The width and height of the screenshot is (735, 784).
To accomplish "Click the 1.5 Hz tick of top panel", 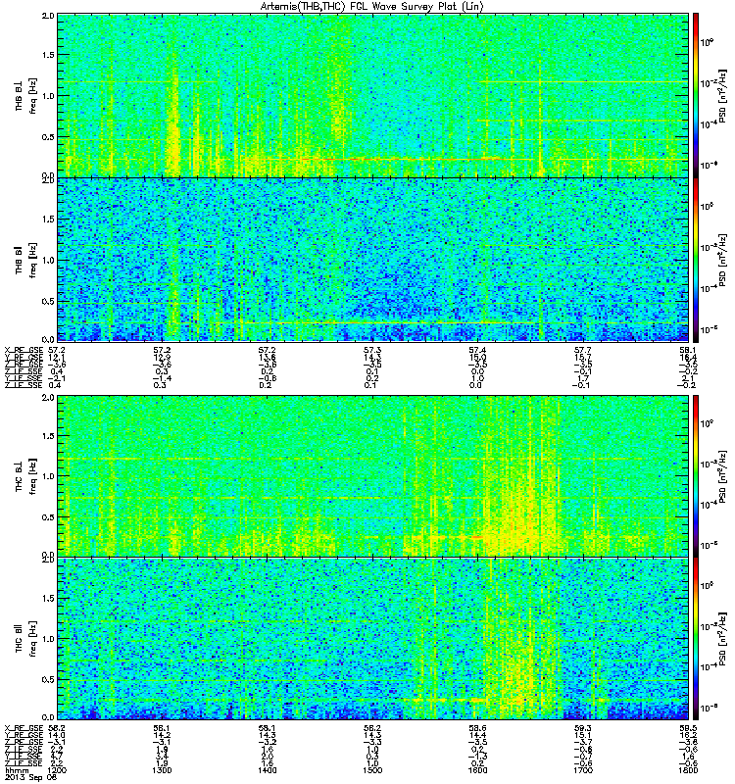I will coord(48,55).
